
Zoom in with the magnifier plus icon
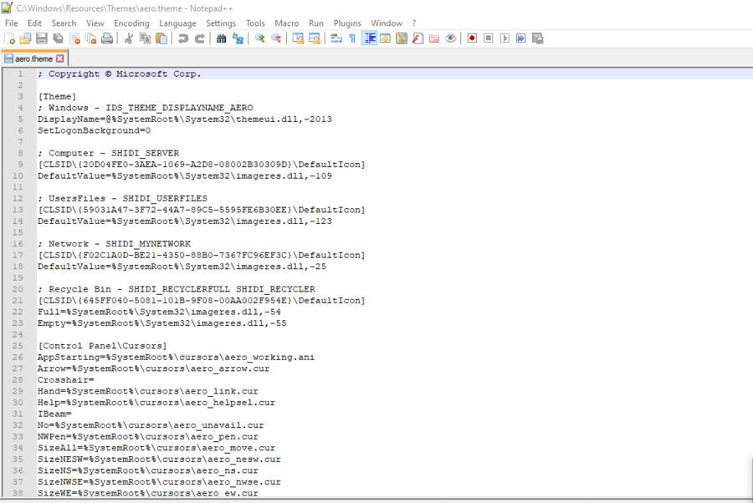[x=260, y=38]
